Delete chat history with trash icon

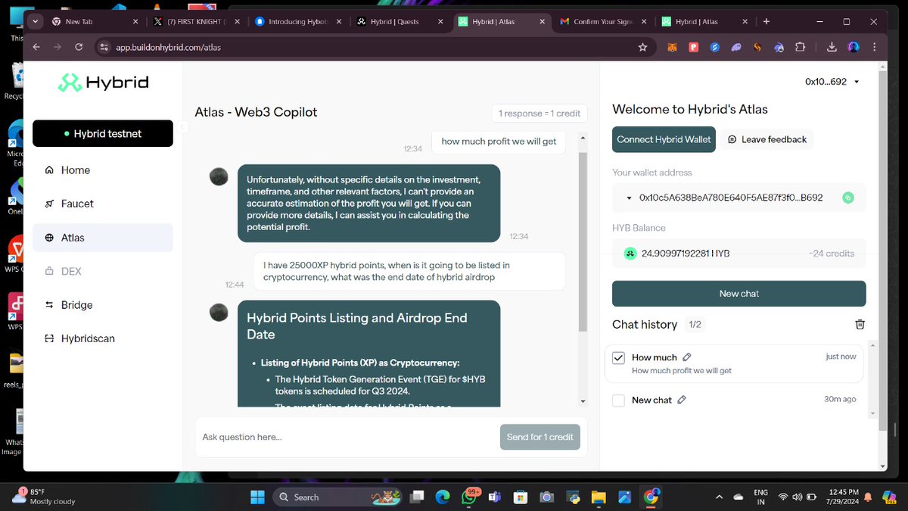pos(860,324)
